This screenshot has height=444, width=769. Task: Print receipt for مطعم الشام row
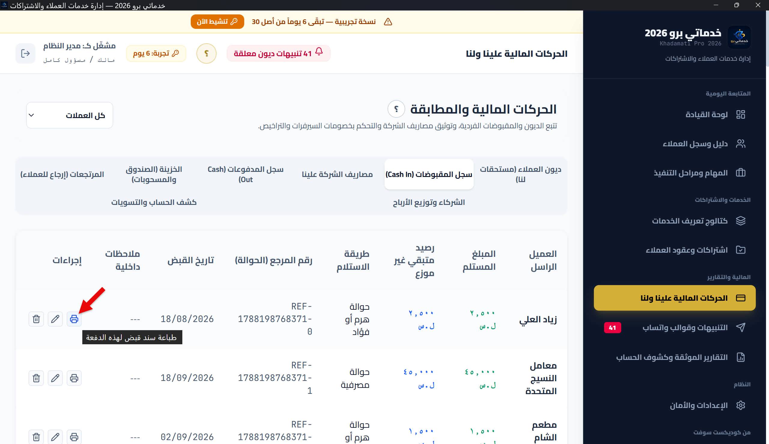(74, 437)
